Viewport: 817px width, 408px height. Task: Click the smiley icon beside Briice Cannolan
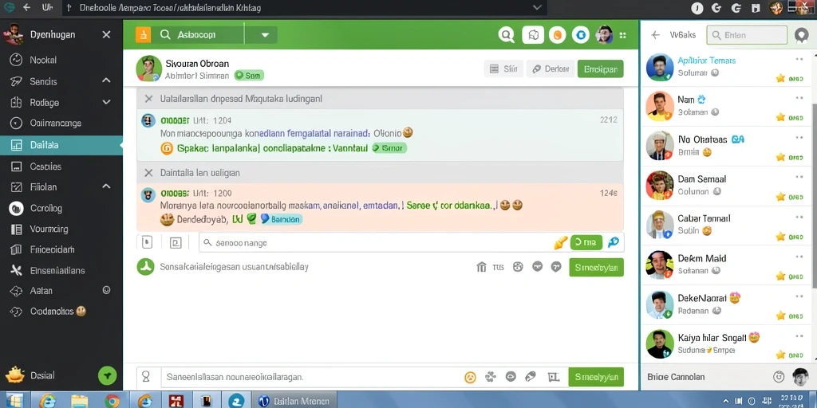coord(779,376)
